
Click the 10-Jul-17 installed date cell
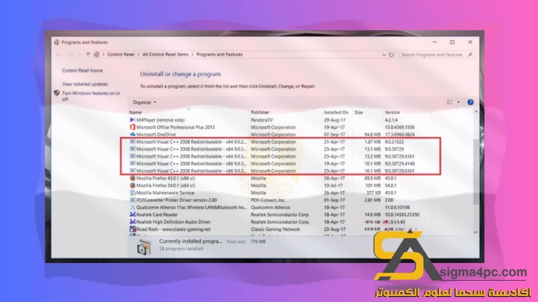pos(335,185)
